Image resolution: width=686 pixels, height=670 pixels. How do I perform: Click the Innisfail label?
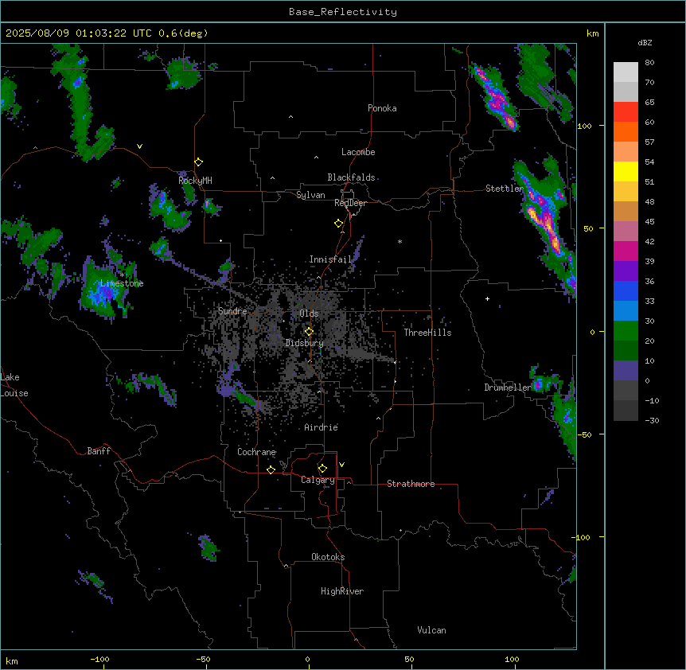pos(330,259)
